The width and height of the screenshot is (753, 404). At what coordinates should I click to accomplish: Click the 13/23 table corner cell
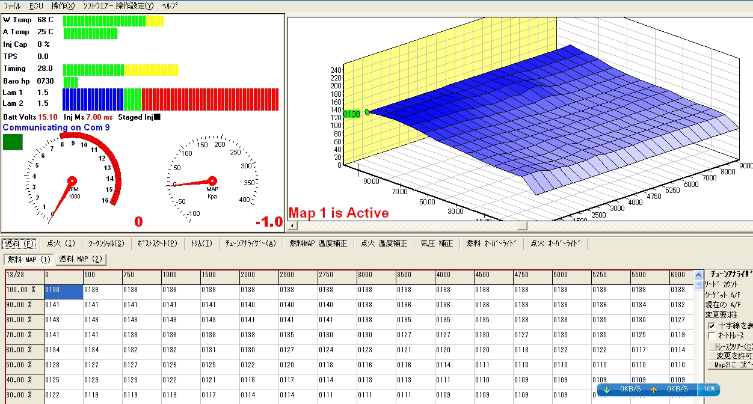tap(24, 277)
